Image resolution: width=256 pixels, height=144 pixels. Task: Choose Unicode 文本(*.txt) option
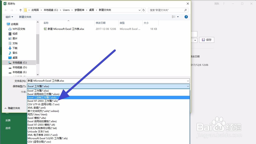pyautogui.click(x=108, y=132)
